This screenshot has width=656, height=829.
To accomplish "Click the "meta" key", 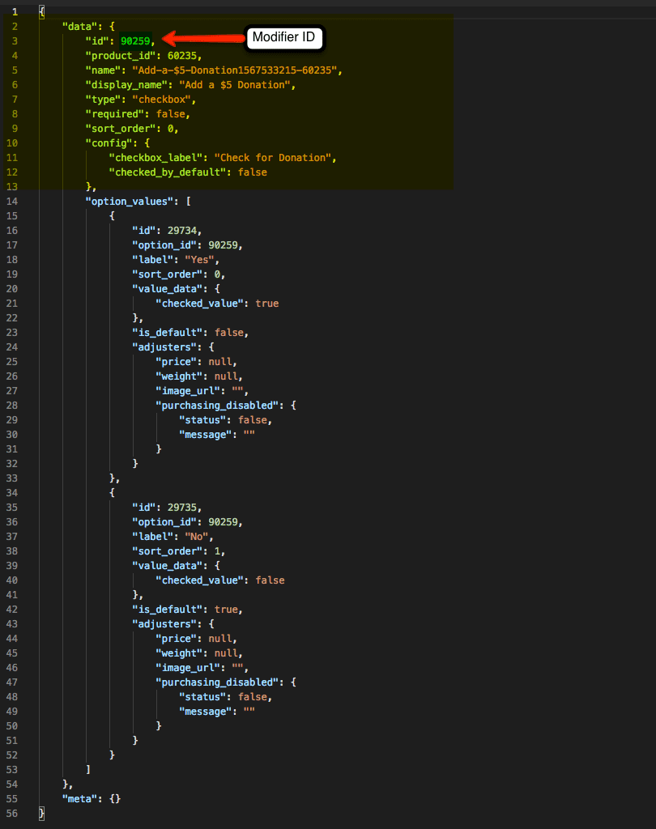I will [x=80, y=799].
